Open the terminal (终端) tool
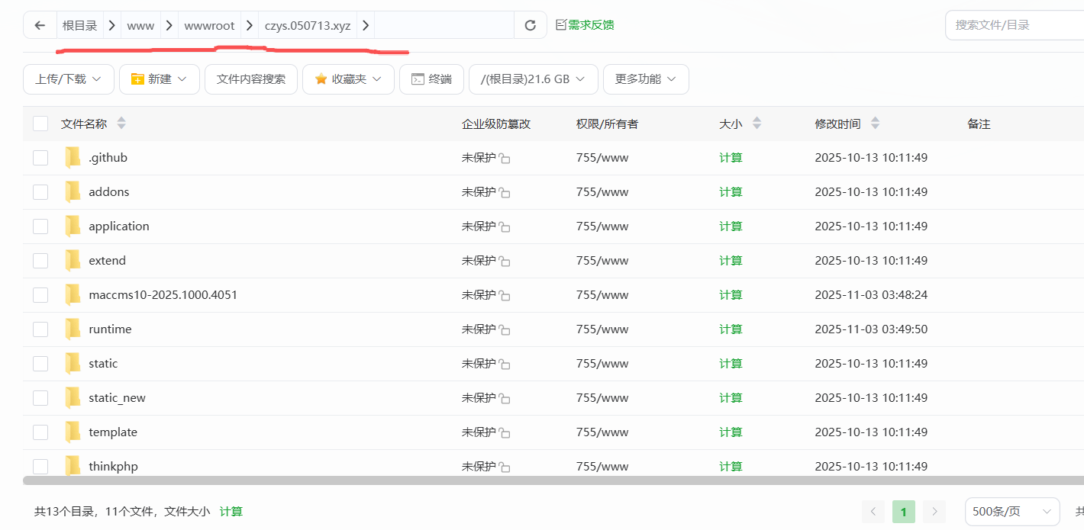The width and height of the screenshot is (1084, 530). point(431,79)
